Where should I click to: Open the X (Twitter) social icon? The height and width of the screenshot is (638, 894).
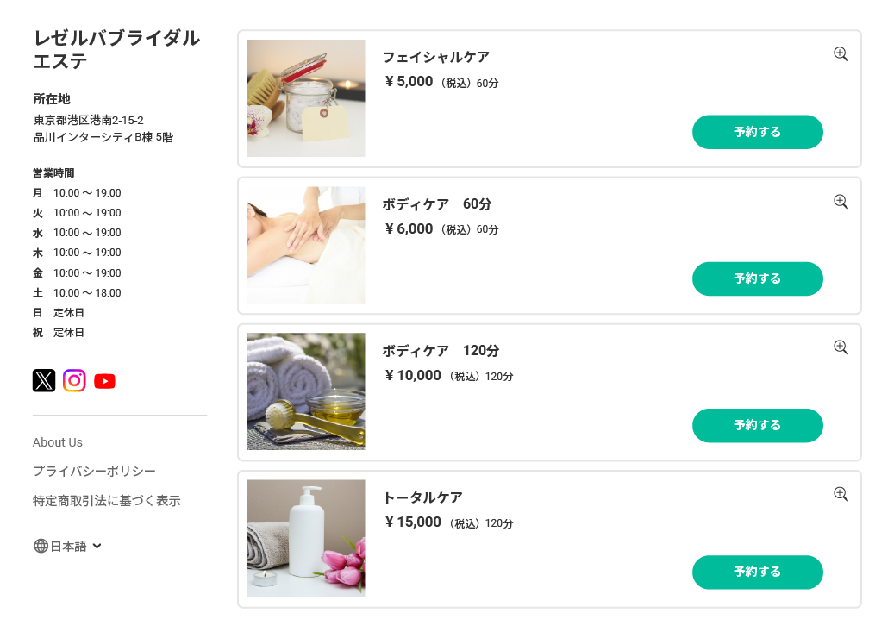tap(44, 380)
